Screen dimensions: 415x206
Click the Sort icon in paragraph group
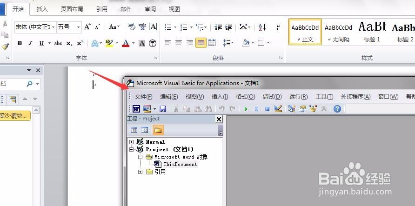(x=262, y=27)
